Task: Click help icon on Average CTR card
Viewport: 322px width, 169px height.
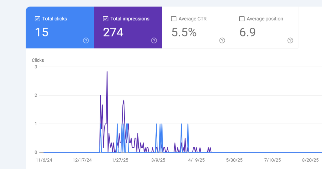Action: (222, 41)
